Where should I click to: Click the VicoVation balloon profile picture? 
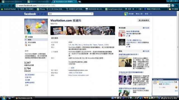tap(36, 26)
